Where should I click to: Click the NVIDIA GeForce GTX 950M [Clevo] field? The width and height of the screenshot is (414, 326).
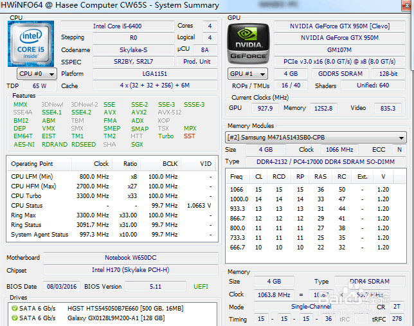[339, 26]
